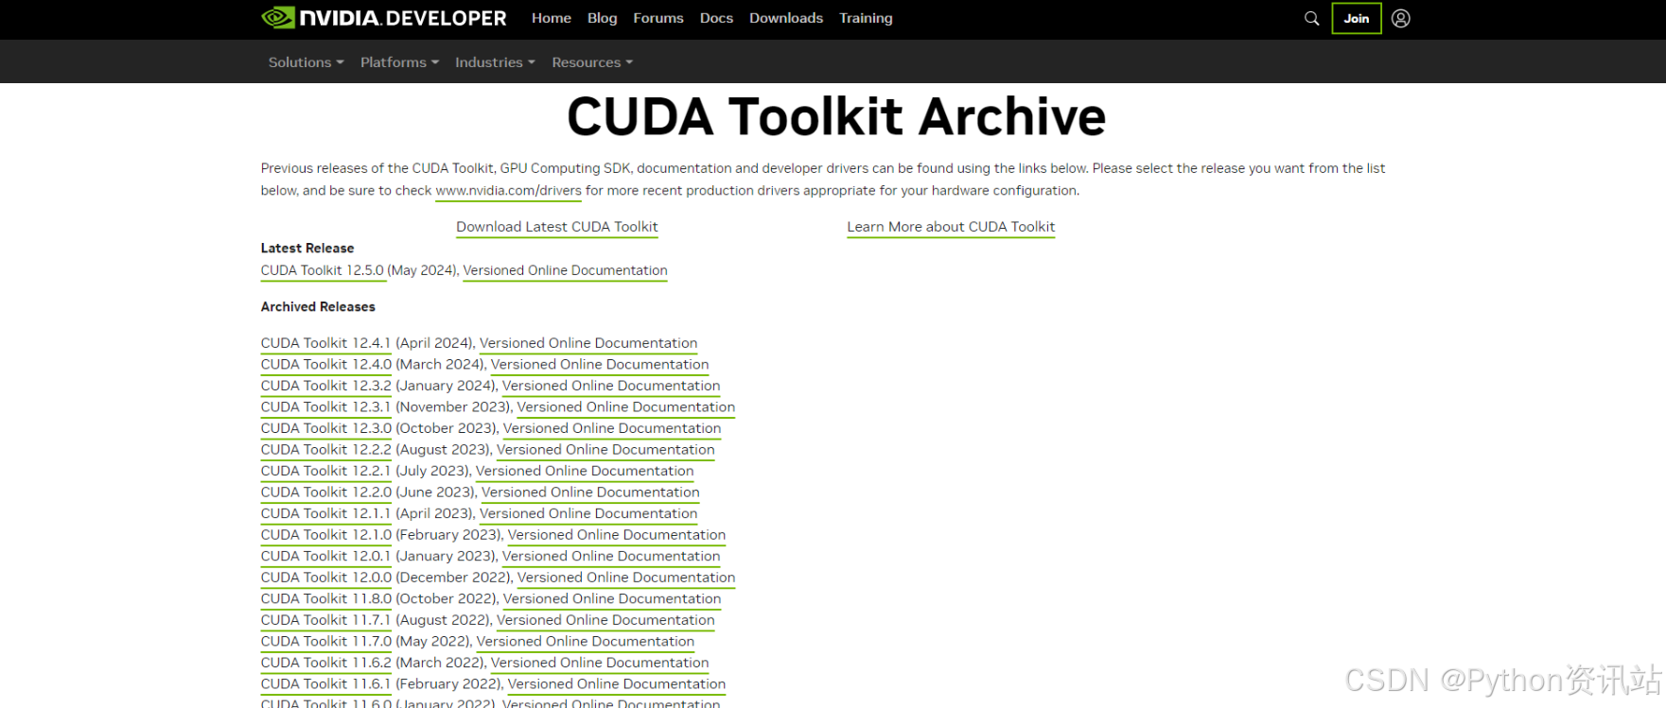Select the Latest Release heading text
Screen dimensions: 1666x708
tap(307, 249)
